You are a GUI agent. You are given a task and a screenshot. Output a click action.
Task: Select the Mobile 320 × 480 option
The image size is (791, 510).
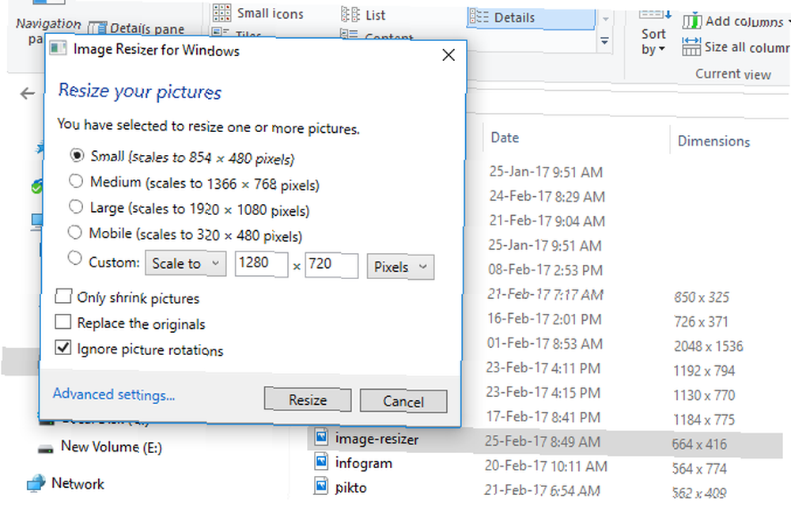pos(74,232)
